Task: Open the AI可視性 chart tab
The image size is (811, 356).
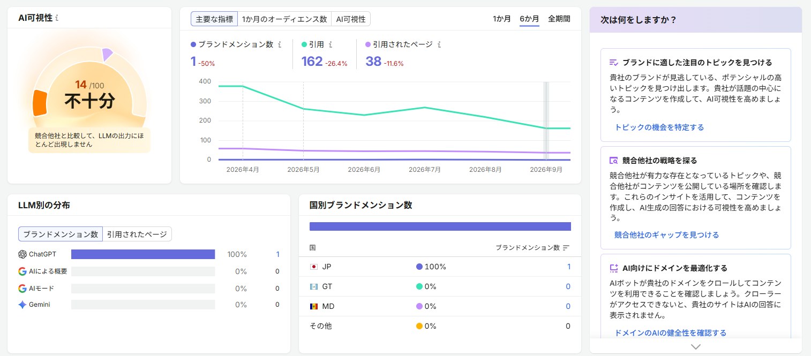Action: (x=351, y=19)
